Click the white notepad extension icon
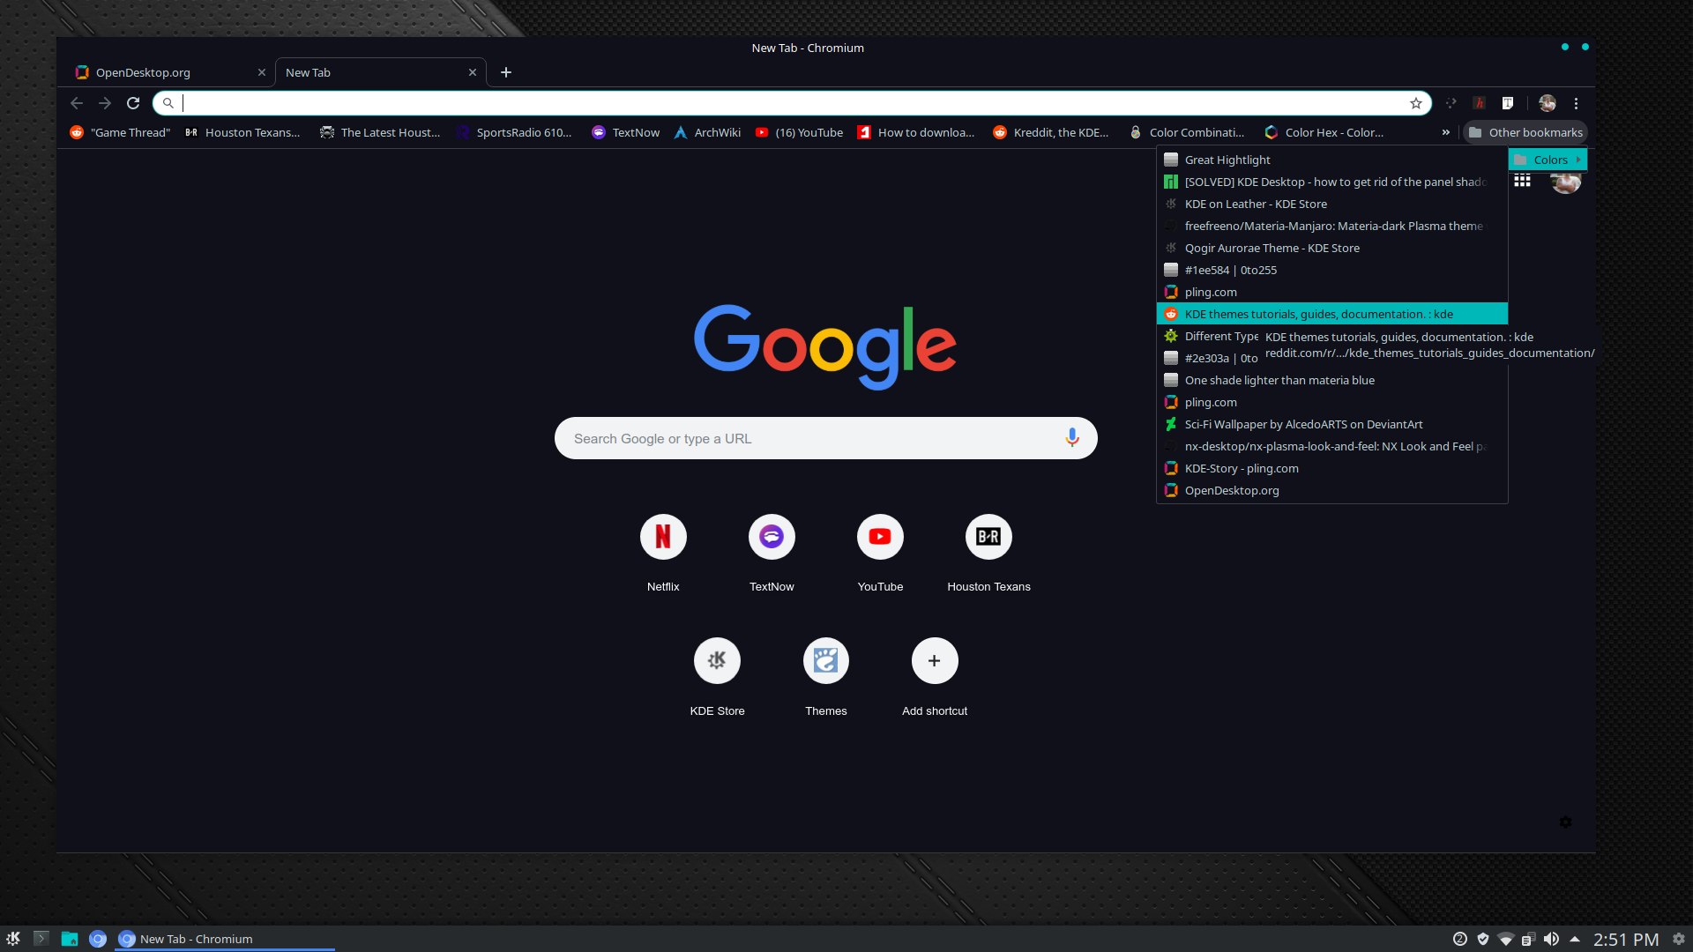The width and height of the screenshot is (1693, 952). coord(1508,103)
